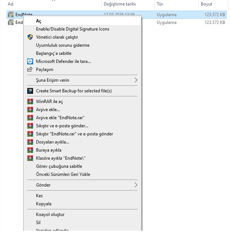This screenshot has width=231, height=234.
Task: Select Kopyala in the context menu
Action: [44, 204]
